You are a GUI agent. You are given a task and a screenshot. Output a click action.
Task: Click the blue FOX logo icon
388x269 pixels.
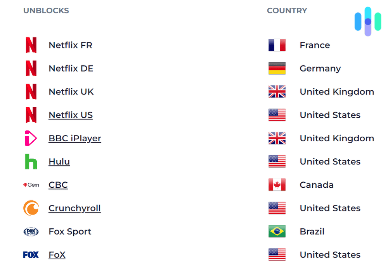[x=31, y=255]
